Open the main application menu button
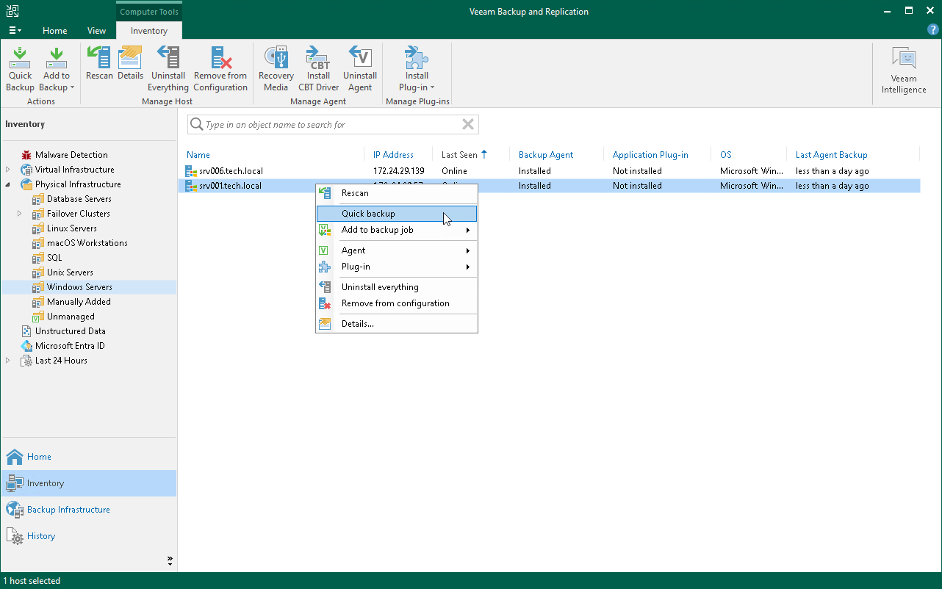This screenshot has width=942, height=589. 15,31
